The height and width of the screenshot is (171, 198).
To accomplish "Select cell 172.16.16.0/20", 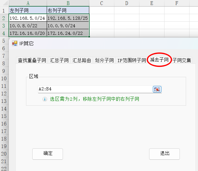I will (28, 33).
